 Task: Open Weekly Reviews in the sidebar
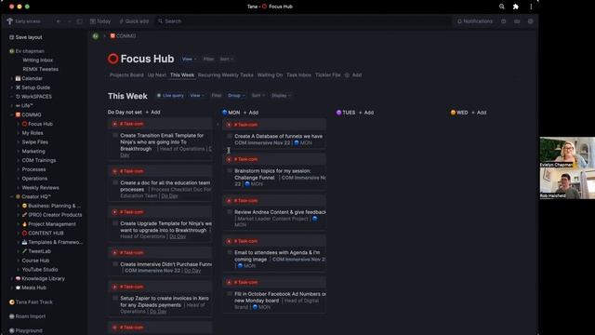click(x=40, y=188)
